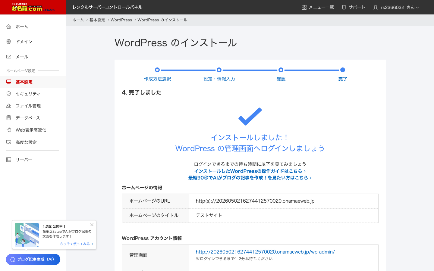Open the wp-admin 管理画面 URL link
The width and height of the screenshot is (434, 271).
click(x=265, y=252)
